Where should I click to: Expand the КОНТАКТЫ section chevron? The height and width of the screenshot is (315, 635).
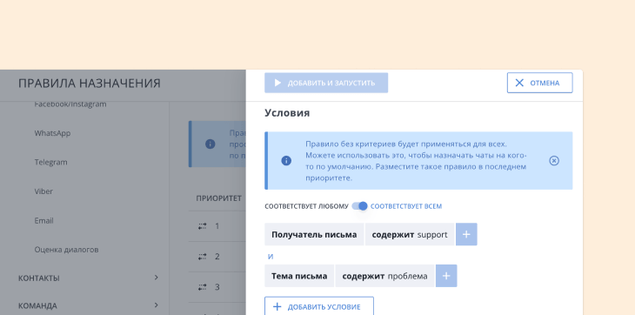157,278
